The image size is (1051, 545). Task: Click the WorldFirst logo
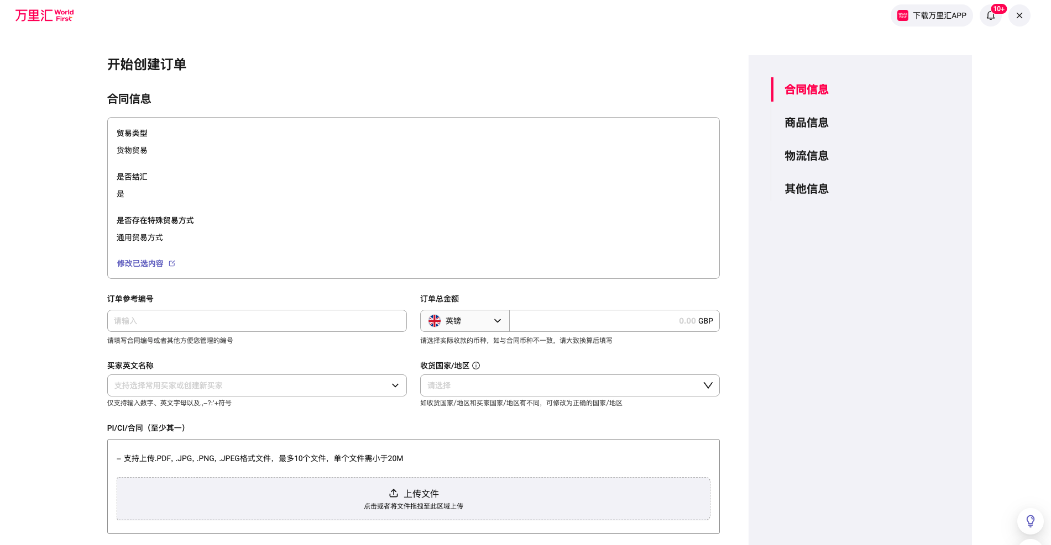(x=44, y=15)
